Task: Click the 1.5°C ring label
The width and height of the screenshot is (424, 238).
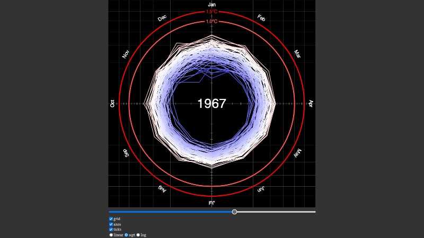Action: 211,11
